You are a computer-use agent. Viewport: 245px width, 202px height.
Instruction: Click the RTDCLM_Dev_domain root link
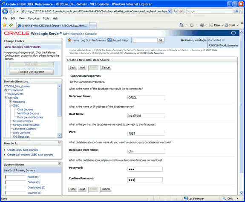(x=17, y=86)
